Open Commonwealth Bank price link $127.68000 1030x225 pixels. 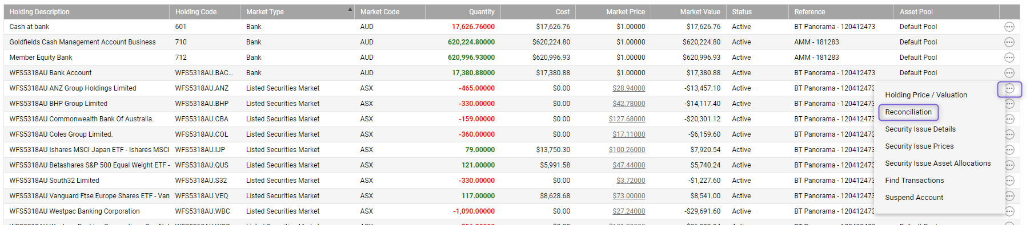point(627,119)
